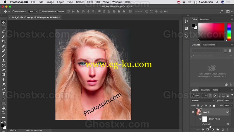The image size is (234, 132).
Task: Click the foreground color swatch in toolbox
Action: pos(3,126)
